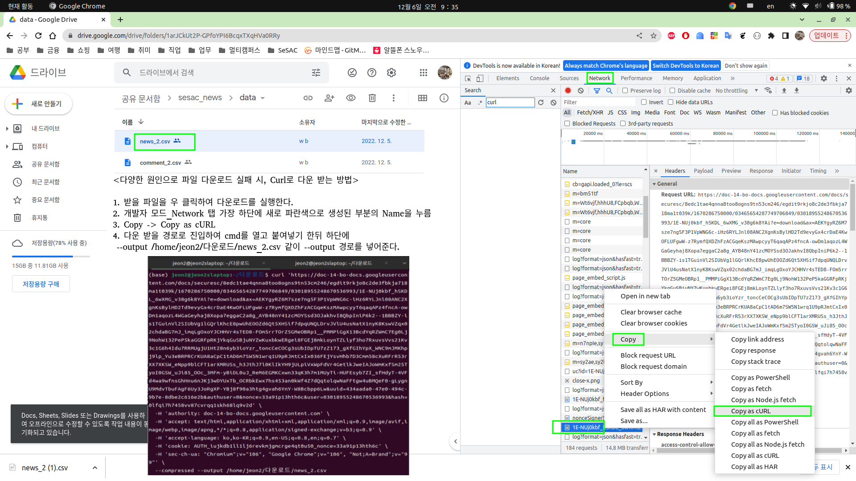Screen dimensions: 856x481
Task: Switch Drive to grid layout view
Action: pos(423,98)
